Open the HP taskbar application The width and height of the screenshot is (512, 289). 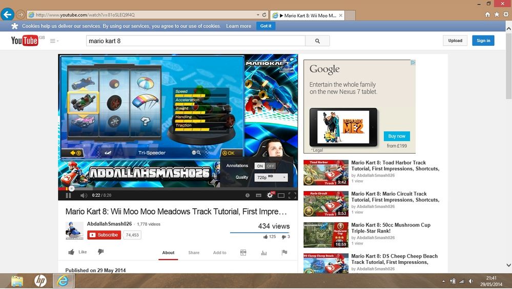pyautogui.click(x=40, y=281)
